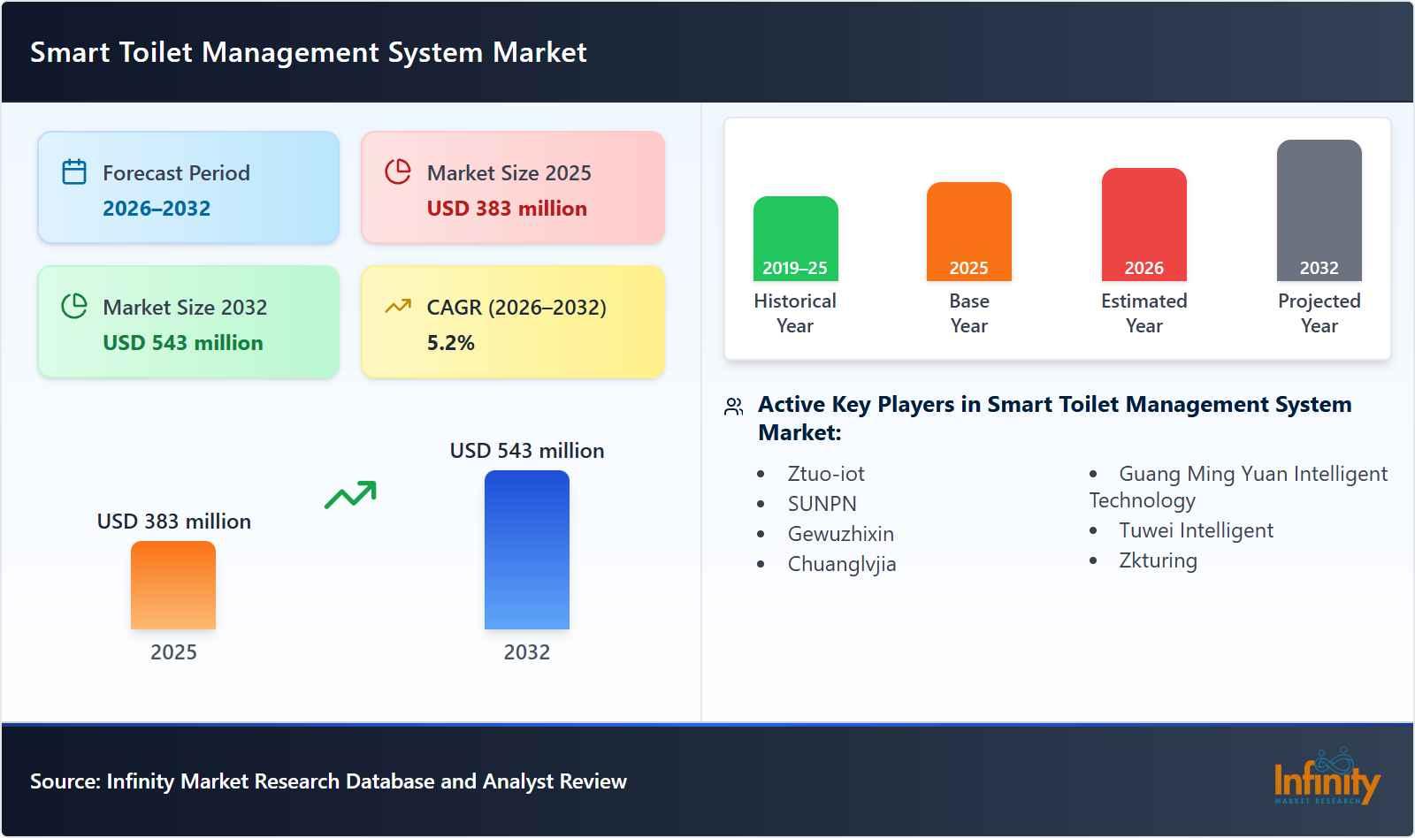Select SUNPN from the key players list

tap(821, 504)
